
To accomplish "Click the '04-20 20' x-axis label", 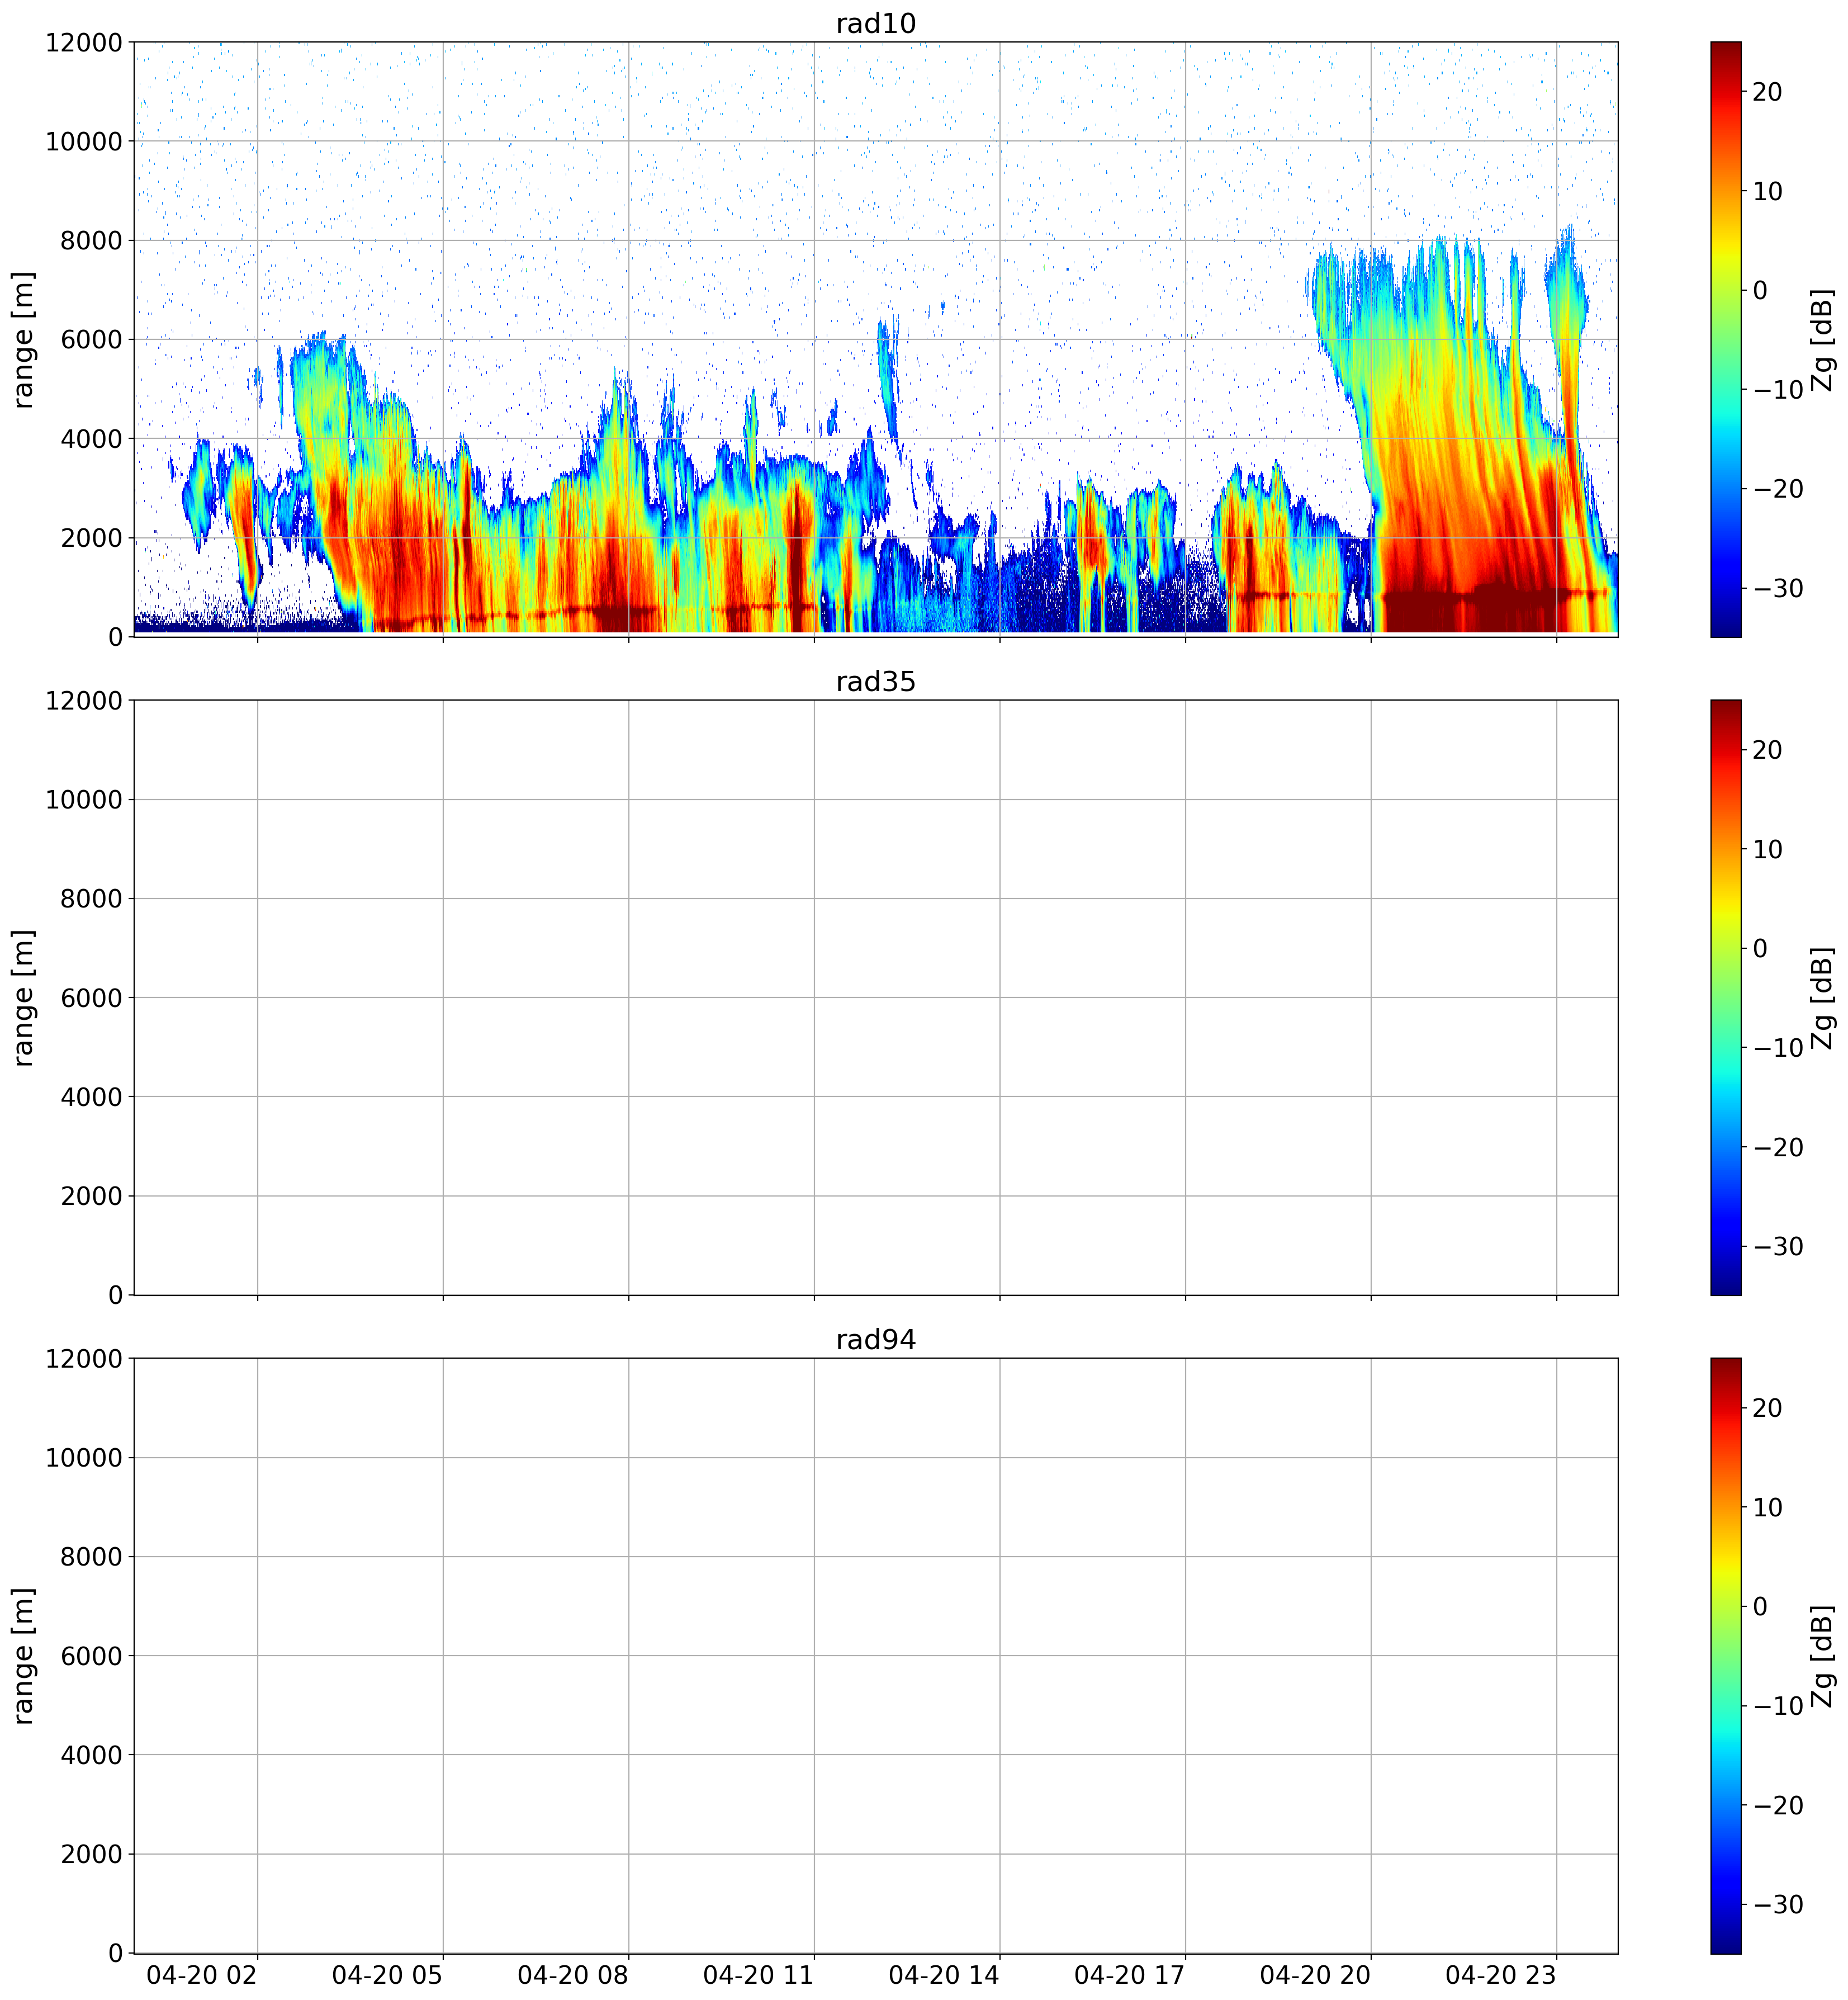I will click(x=1315, y=1975).
